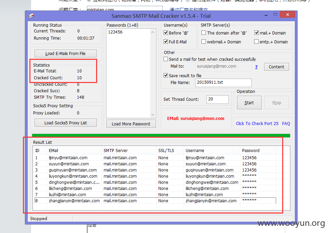Viewport: 328px width, 233px height.
Task: Click Load Socks5 Proxy List button
Action: (x=65, y=123)
